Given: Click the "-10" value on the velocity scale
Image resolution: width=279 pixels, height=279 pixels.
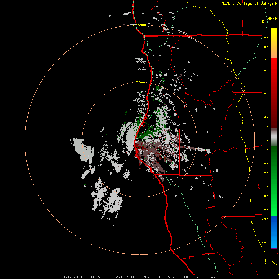Looking at the screenshot, I should (x=265, y=151).
